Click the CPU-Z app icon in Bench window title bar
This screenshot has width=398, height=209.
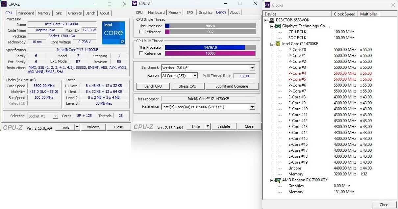click(135, 3)
